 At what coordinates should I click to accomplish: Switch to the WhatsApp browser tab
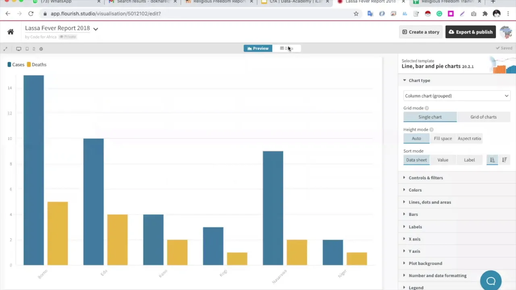click(67, 2)
